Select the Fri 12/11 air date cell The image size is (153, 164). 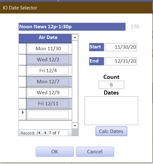48,104
